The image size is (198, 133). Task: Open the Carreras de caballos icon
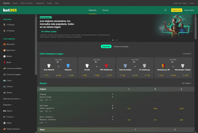4,68
